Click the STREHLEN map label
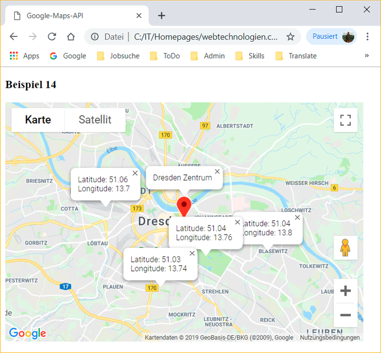The width and height of the screenshot is (381, 353). pos(215,292)
